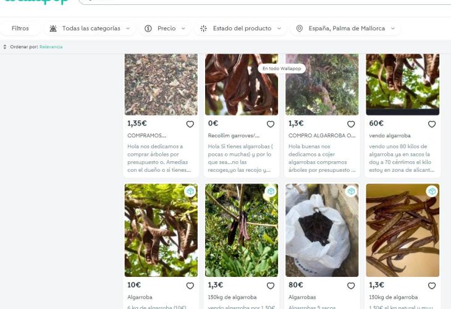Open the Filtros panel

tap(20, 28)
